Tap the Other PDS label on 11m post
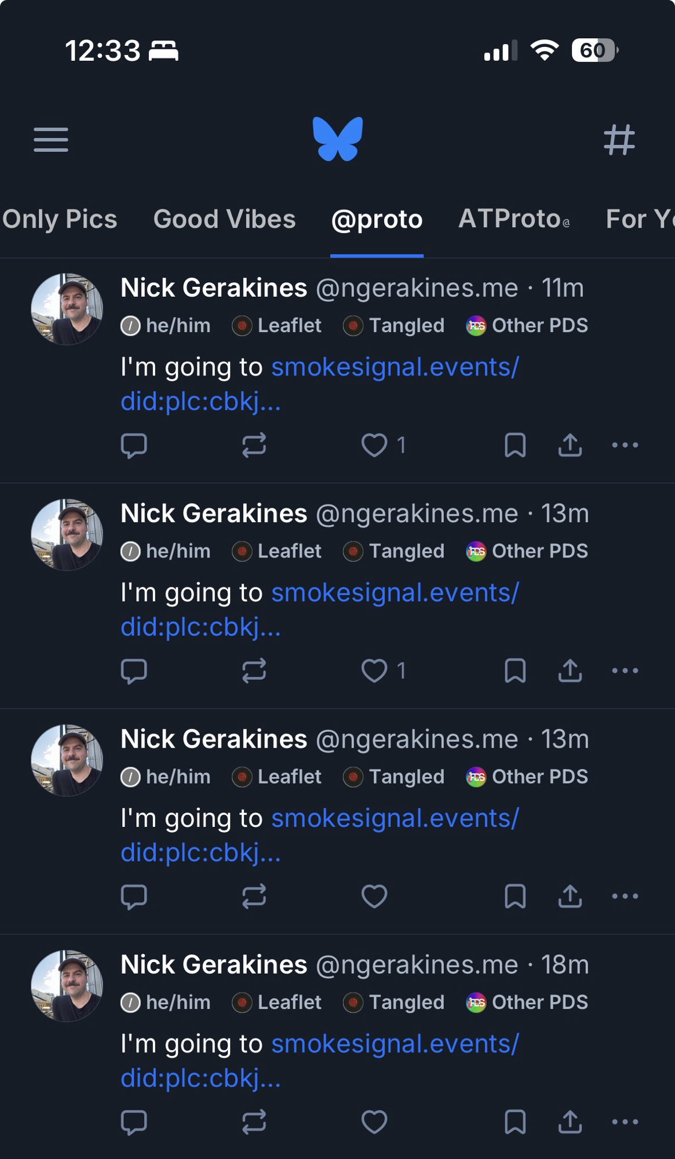Viewport: 675px width, 1159px height. coord(527,326)
